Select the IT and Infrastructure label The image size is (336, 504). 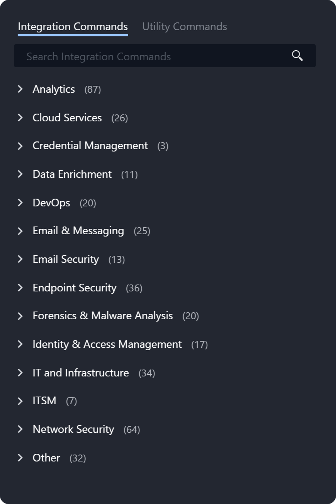[81, 373]
